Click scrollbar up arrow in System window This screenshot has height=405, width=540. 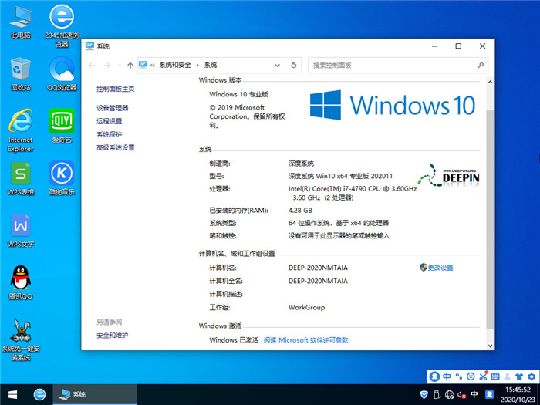(x=490, y=83)
